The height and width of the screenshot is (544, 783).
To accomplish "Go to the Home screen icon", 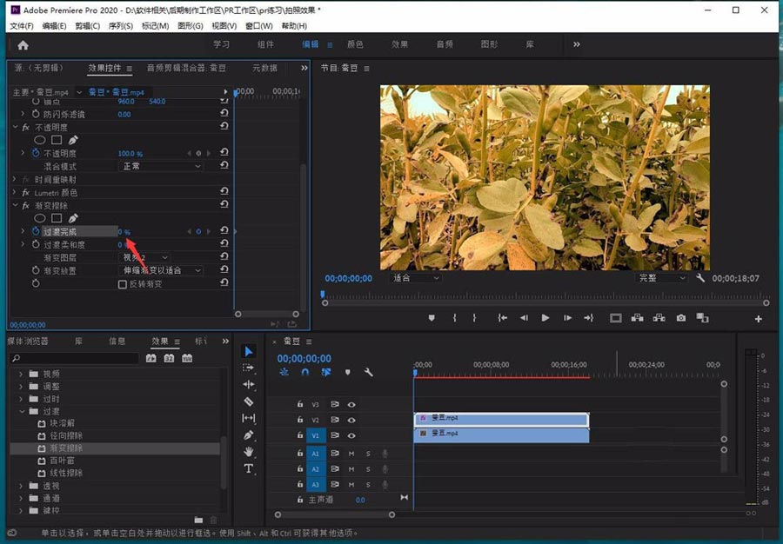I will pyautogui.click(x=23, y=45).
